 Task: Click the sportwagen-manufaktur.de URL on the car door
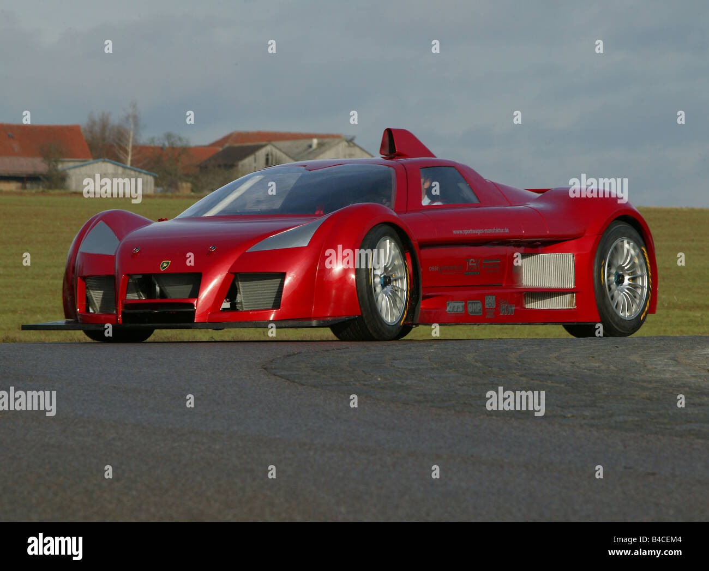(480, 231)
